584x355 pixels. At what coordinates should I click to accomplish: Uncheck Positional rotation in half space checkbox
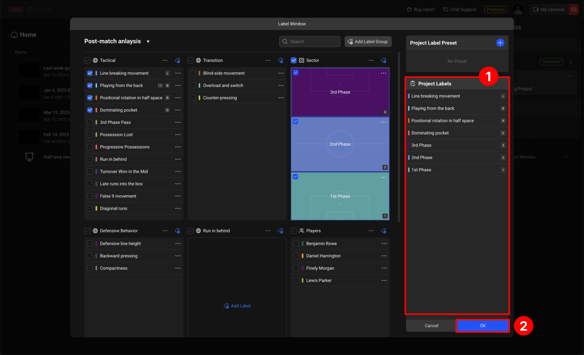tap(90, 98)
